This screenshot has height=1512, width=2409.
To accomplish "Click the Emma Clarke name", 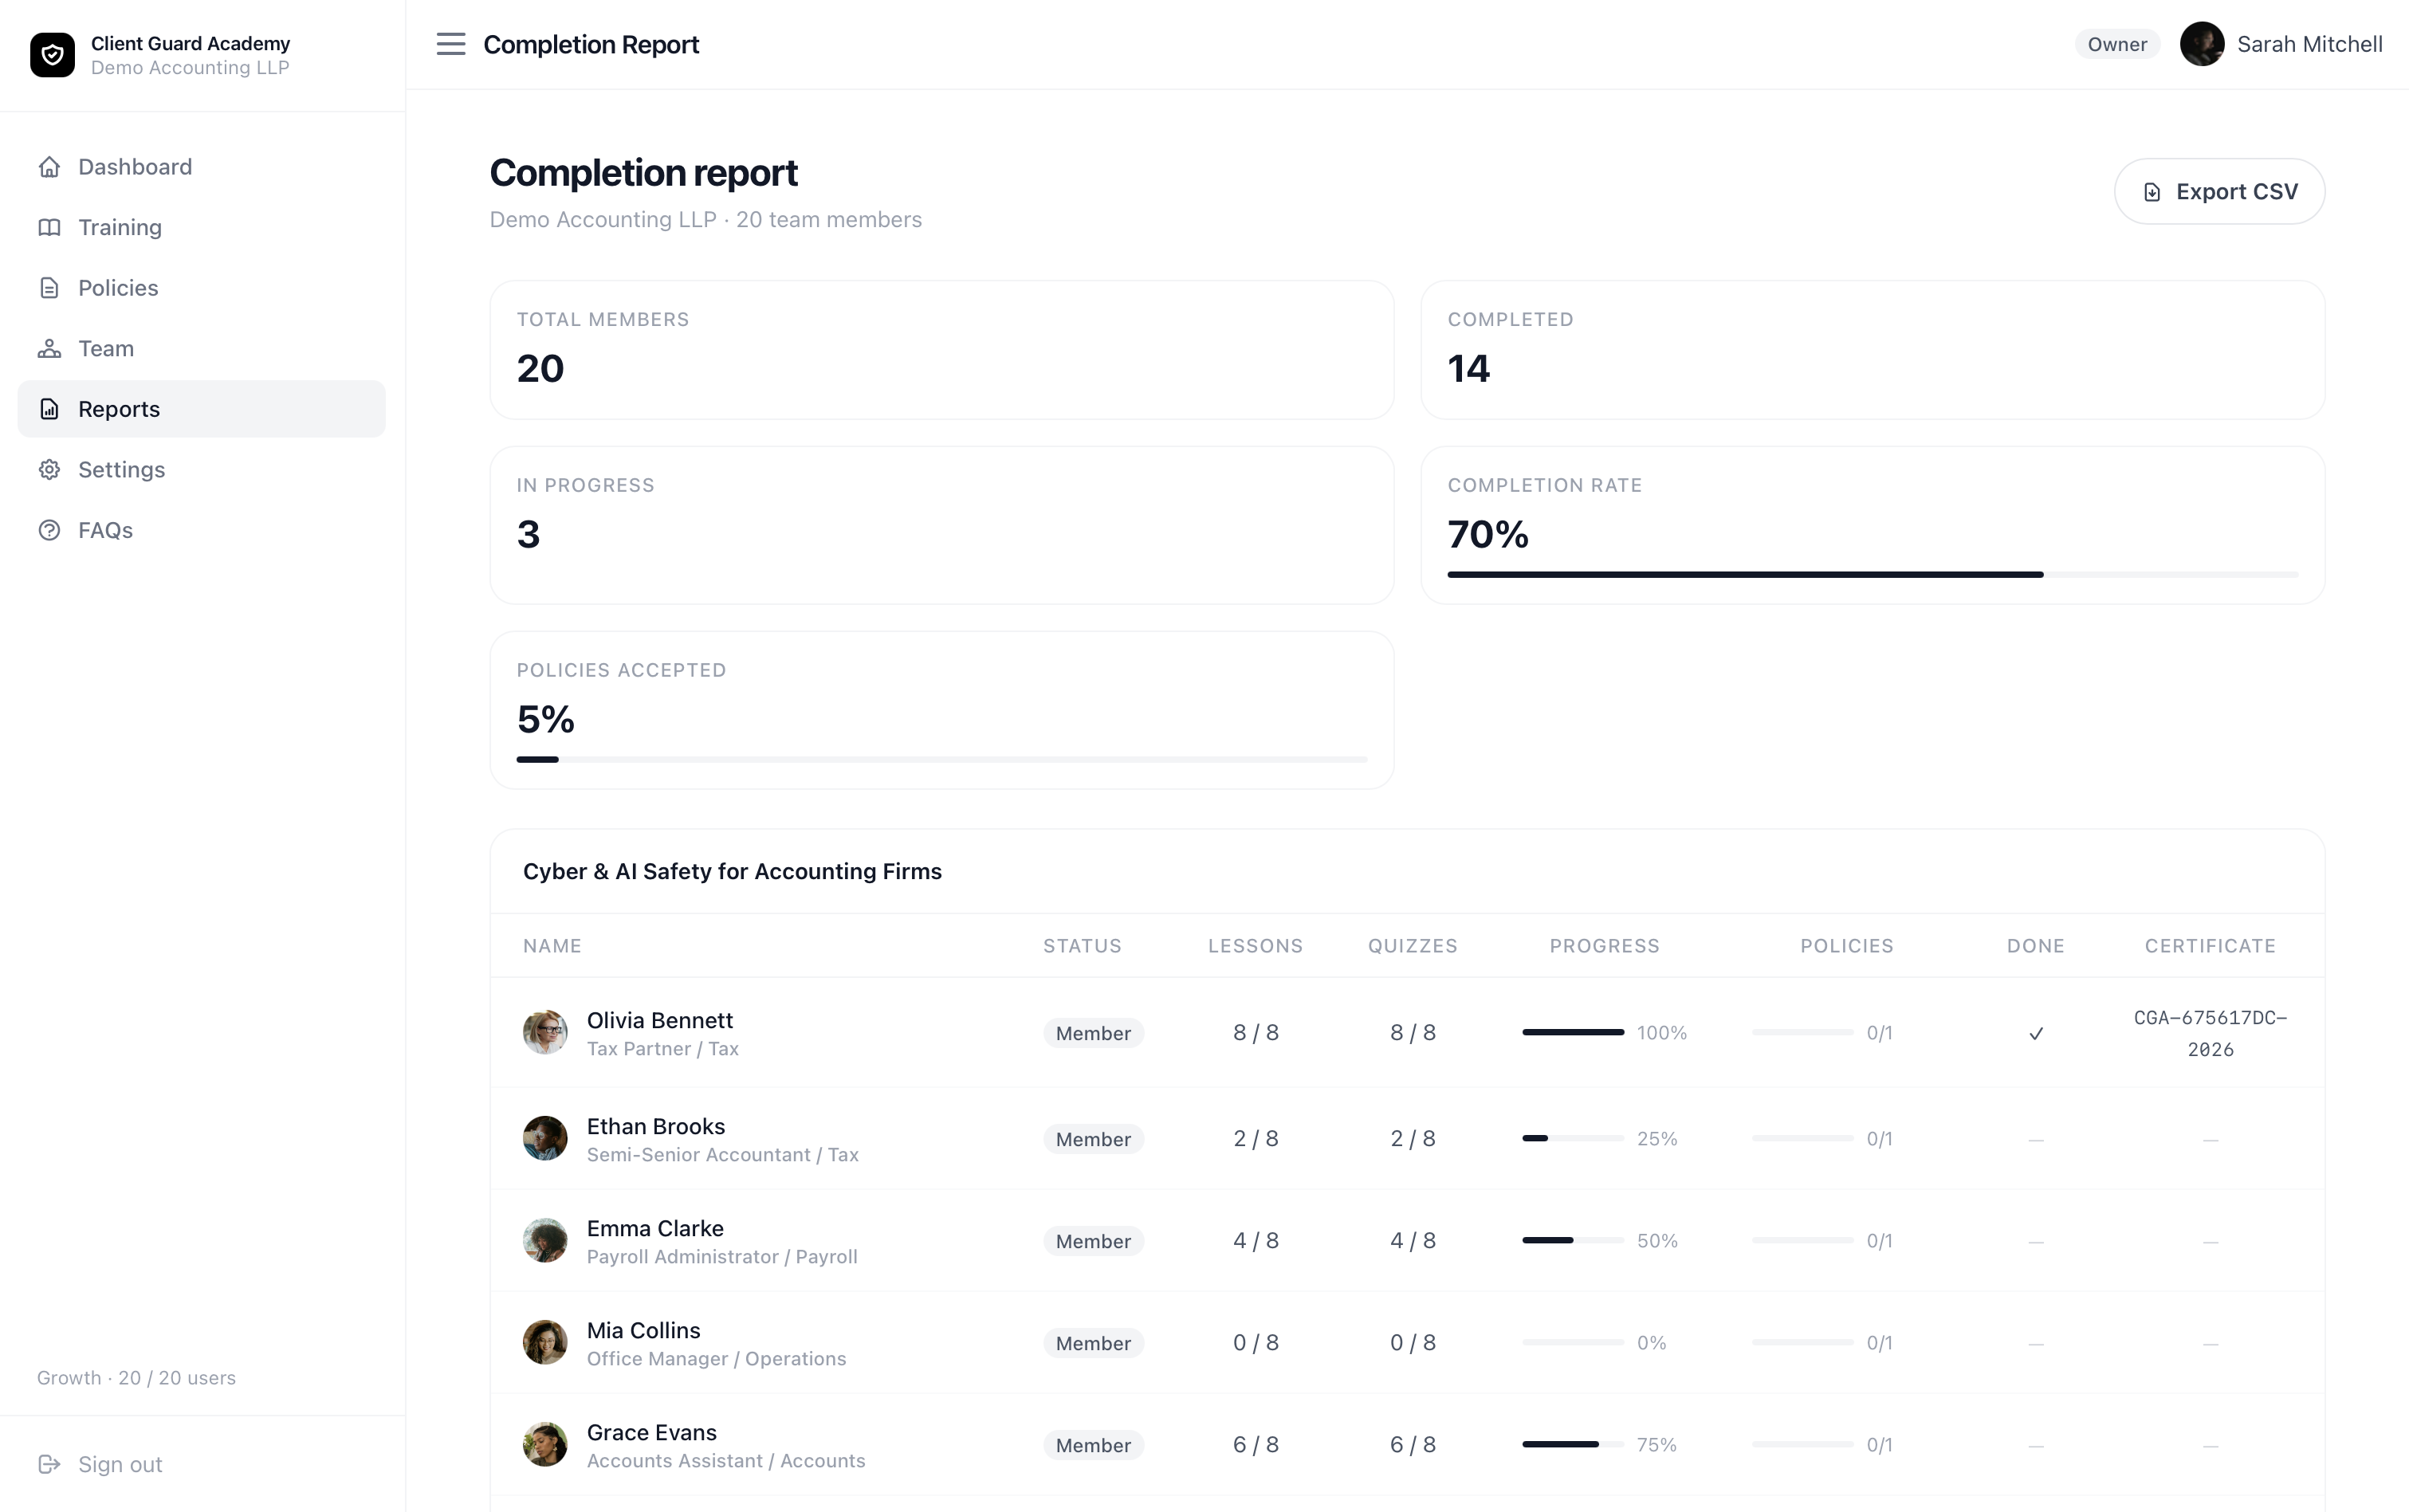I will (655, 1228).
